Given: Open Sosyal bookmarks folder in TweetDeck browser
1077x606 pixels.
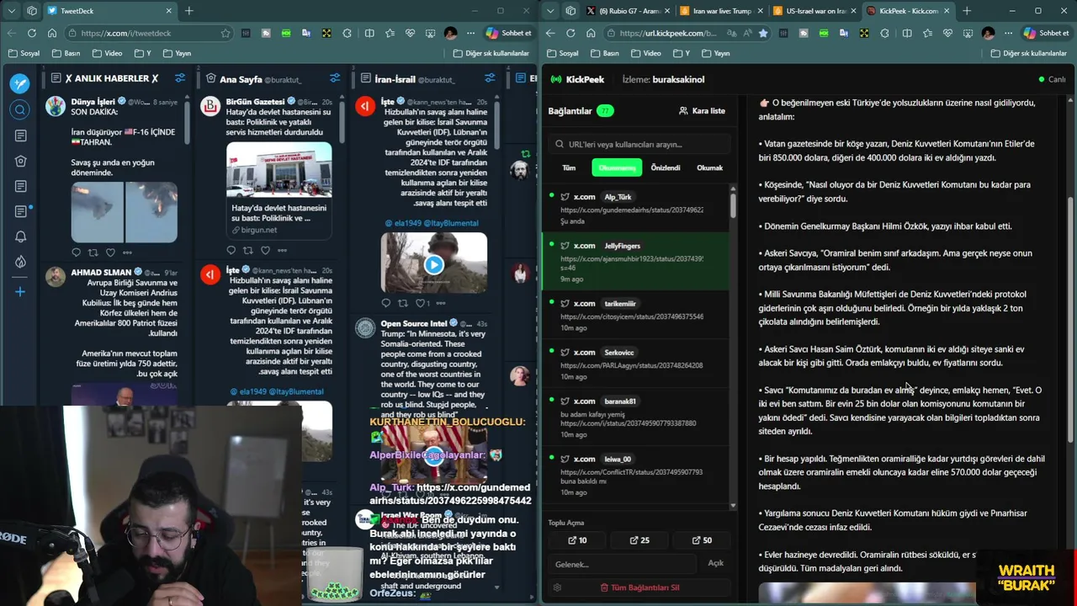Looking at the screenshot, I should click(x=24, y=53).
